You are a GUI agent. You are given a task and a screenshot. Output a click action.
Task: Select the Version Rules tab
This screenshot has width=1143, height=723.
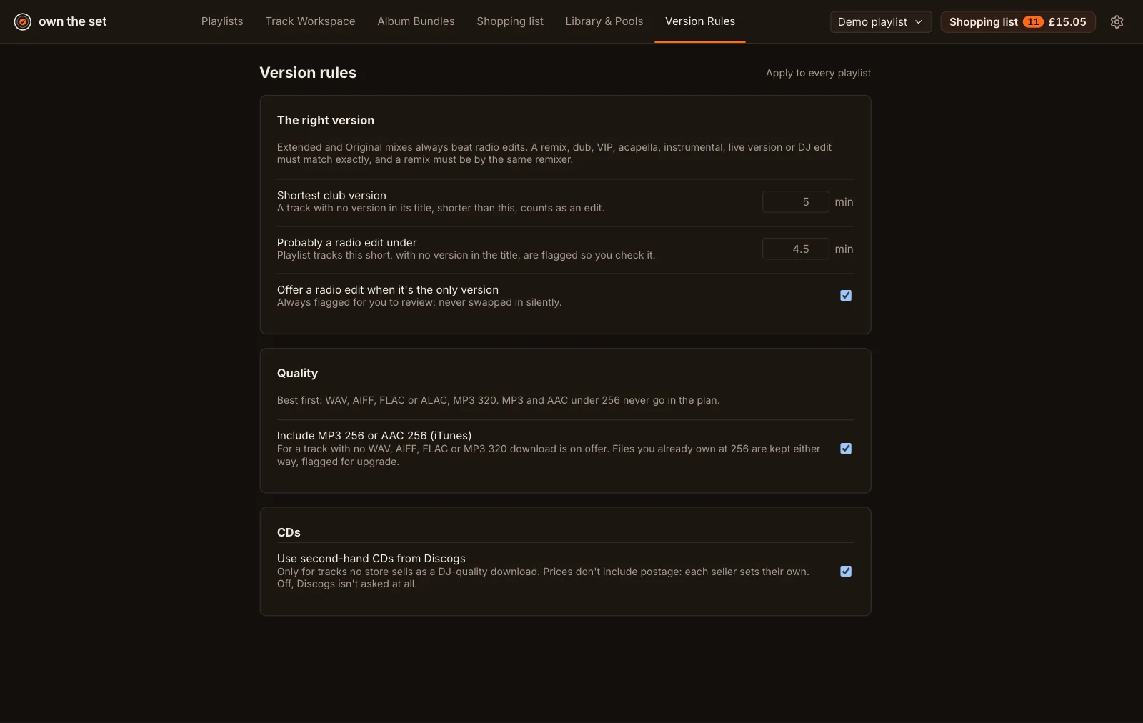[x=700, y=21]
